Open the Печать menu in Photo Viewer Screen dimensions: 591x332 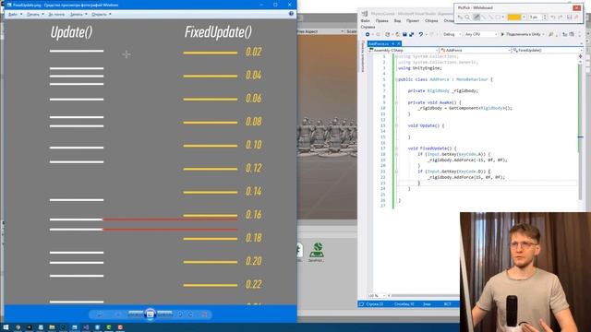[35, 15]
